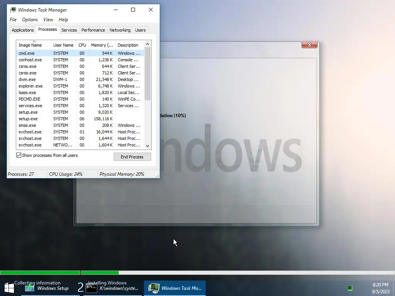Open the File menu
This screenshot has width=395, height=296.
[x=13, y=20]
